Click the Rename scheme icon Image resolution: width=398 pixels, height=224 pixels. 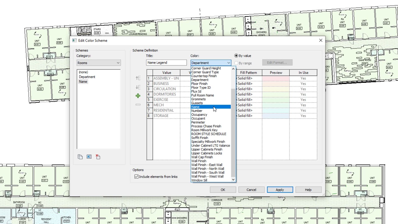point(89,157)
